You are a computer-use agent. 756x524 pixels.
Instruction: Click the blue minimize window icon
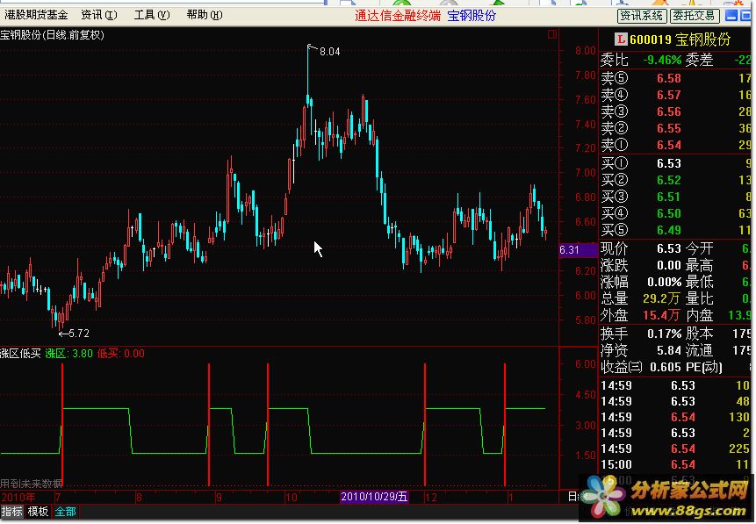tap(731, 16)
